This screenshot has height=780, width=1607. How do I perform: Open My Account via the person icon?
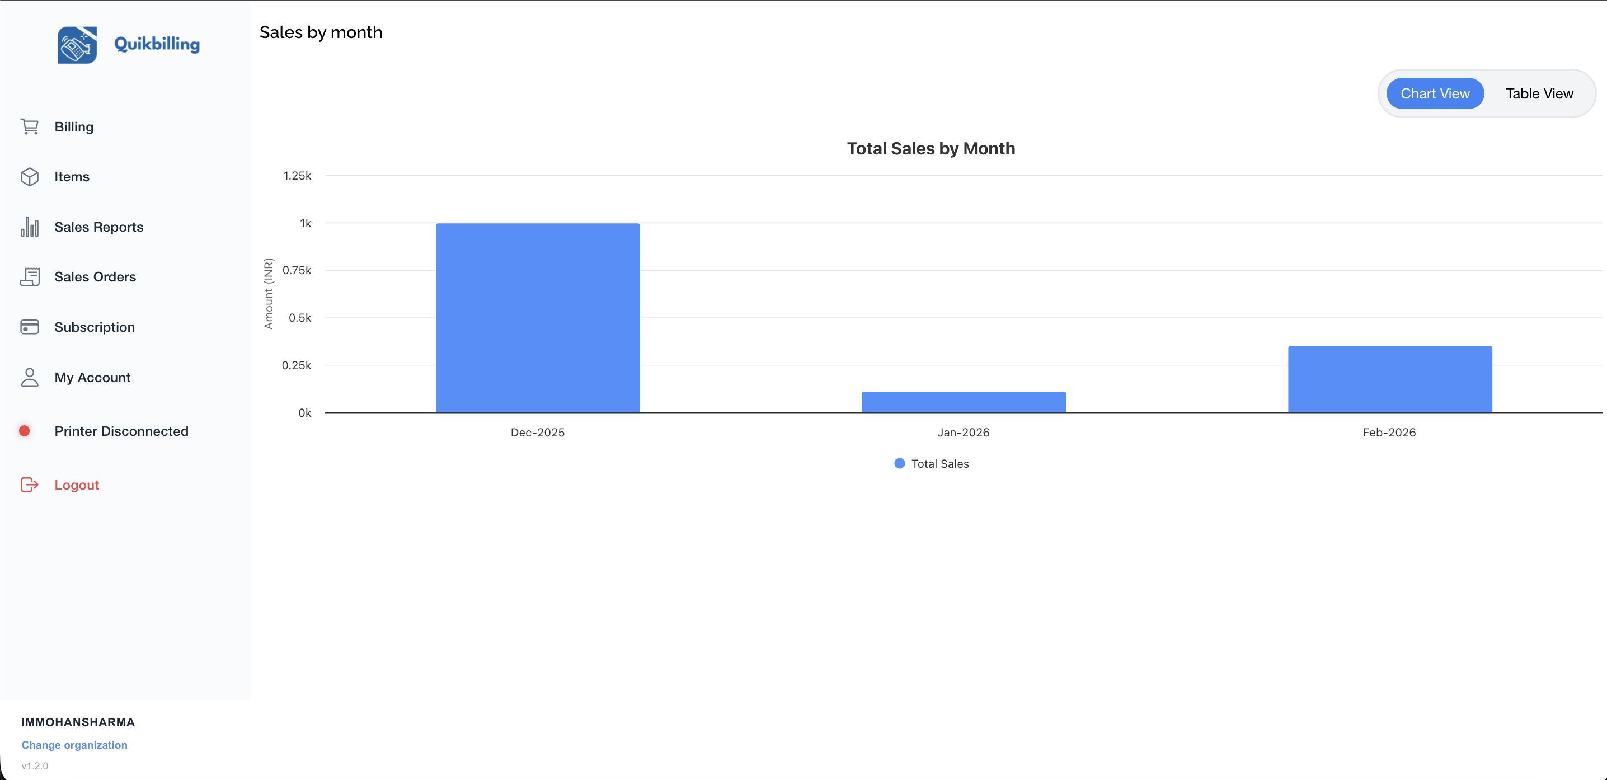(29, 377)
